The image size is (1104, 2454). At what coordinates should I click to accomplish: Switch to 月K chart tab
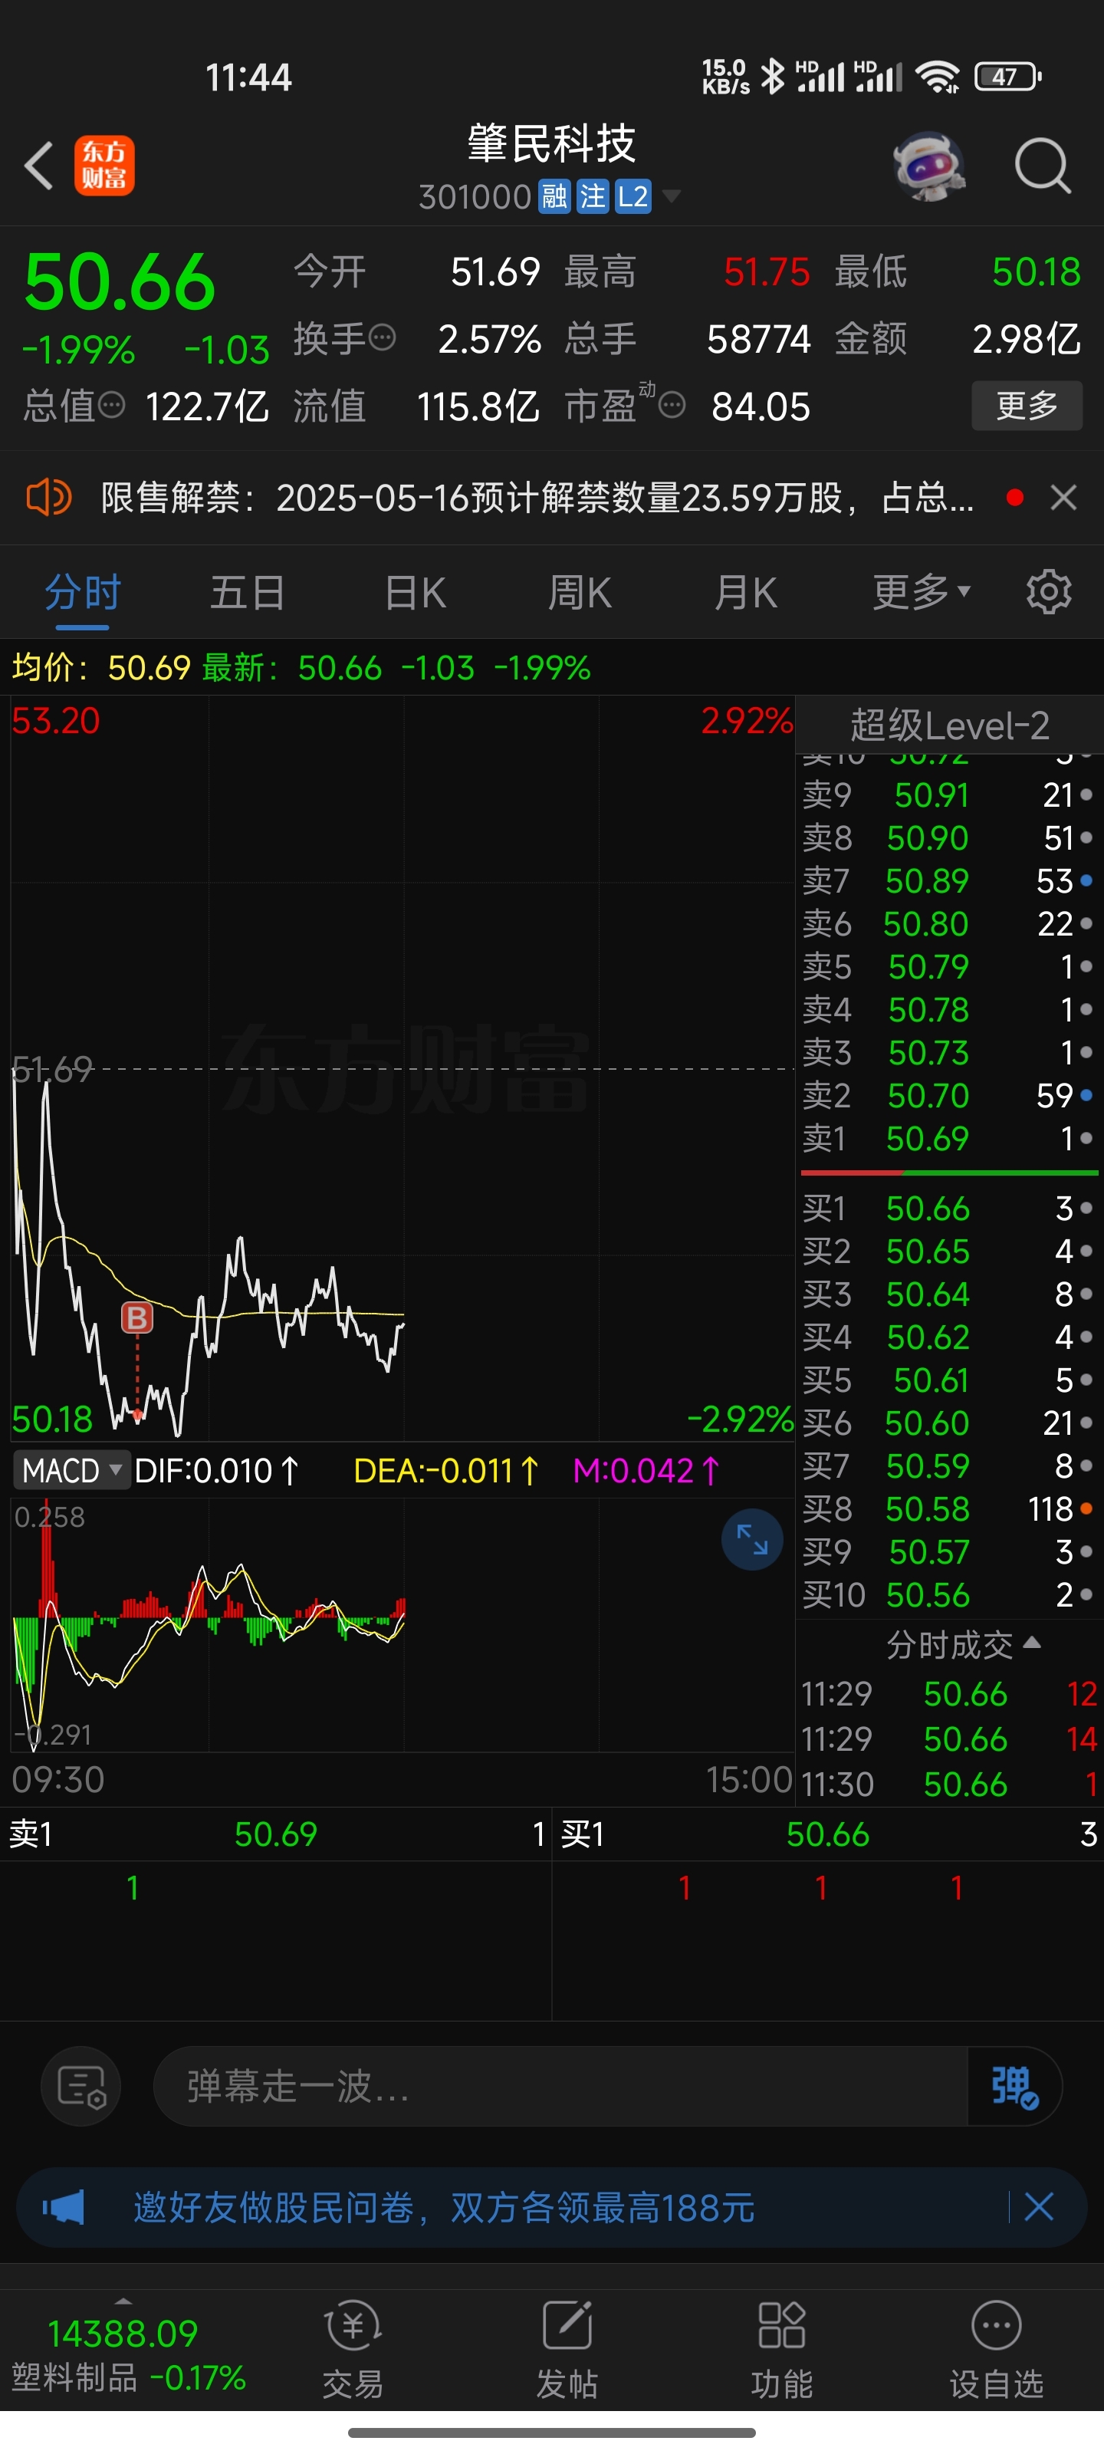point(746,593)
